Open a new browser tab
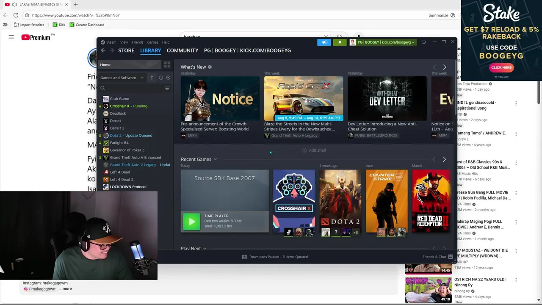Screen dimensions: 542x305 click(x=75, y=4)
